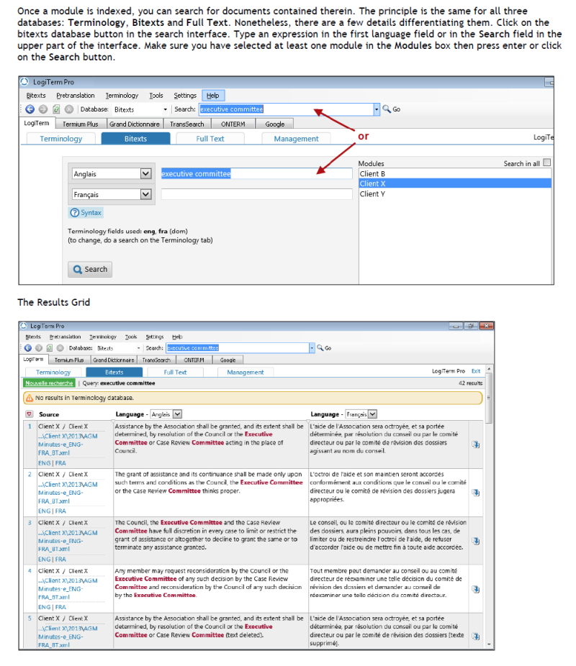
Task: Open the Anglais Language dropdown above results
Action: coord(178,414)
